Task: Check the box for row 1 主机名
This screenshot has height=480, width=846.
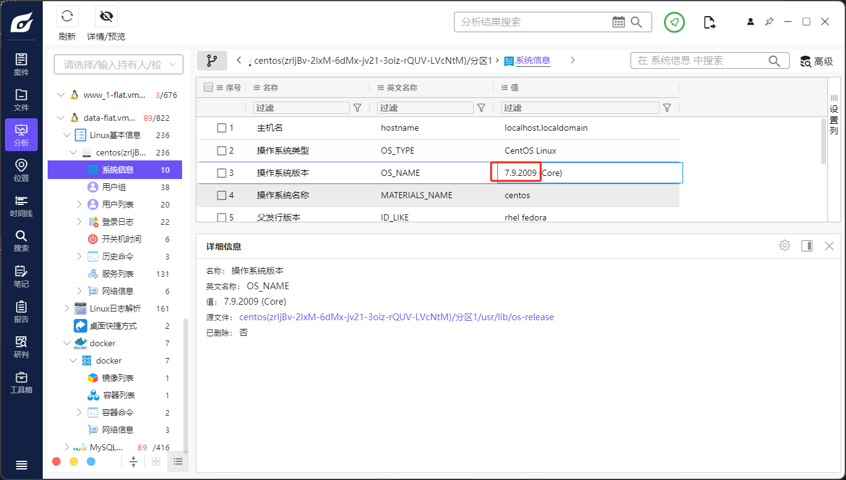Action: tap(222, 128)
